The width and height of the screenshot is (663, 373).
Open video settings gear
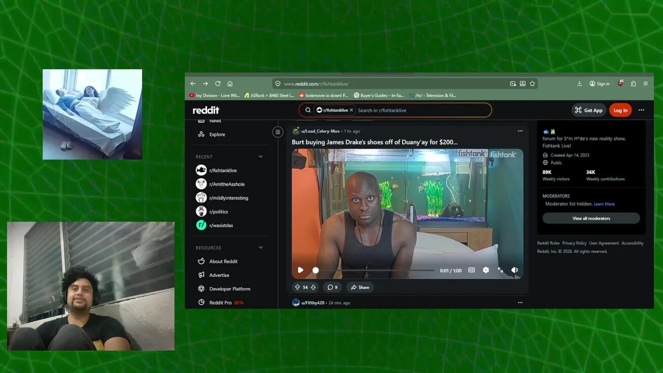coord(486,270)
